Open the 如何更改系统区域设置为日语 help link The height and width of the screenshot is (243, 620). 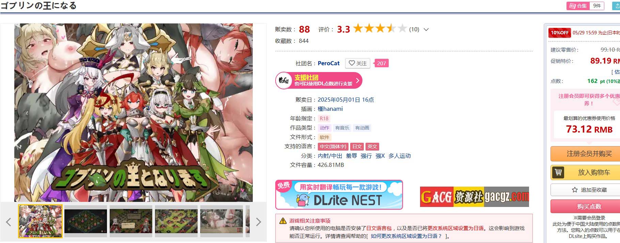[406, 236]
